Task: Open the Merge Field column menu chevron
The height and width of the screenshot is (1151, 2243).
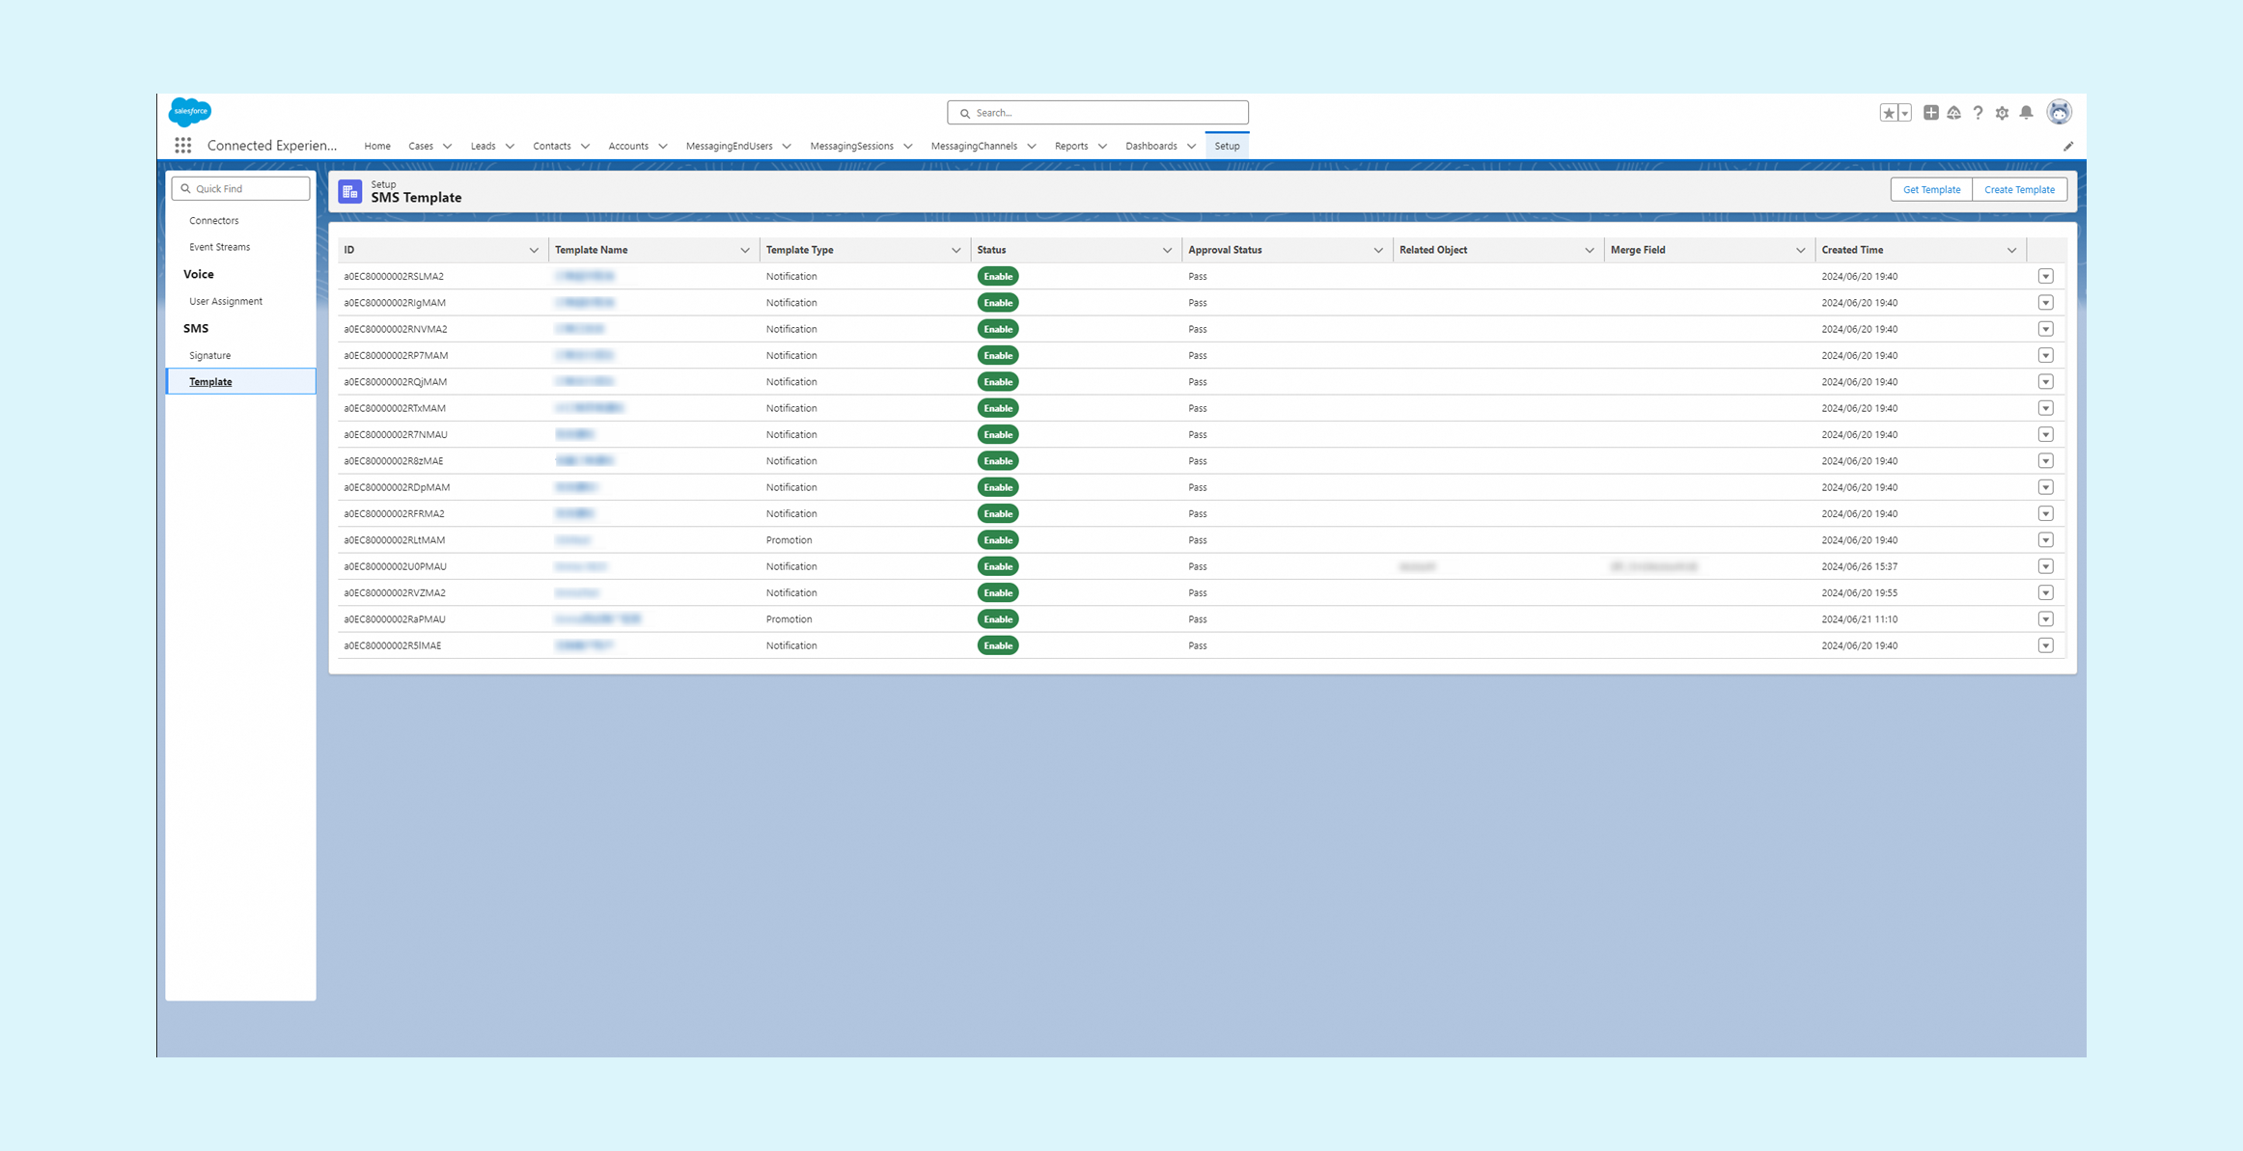Action: pyautogui.click(x=1801, y=250)
